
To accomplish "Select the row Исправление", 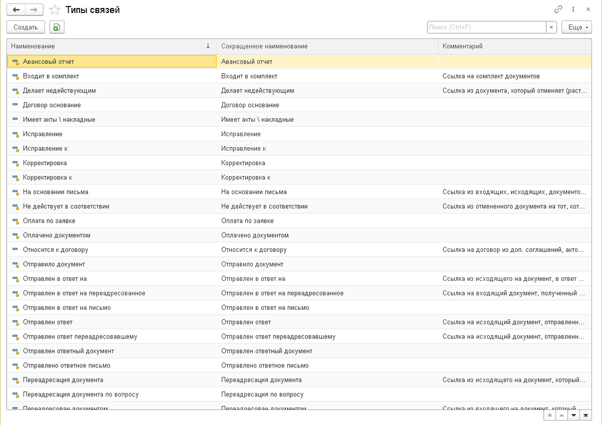I will click(x=299, y=134).
